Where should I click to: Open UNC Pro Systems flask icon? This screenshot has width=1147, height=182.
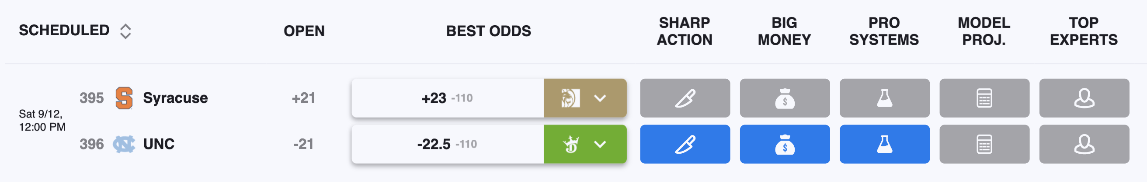tap(884, 144)
